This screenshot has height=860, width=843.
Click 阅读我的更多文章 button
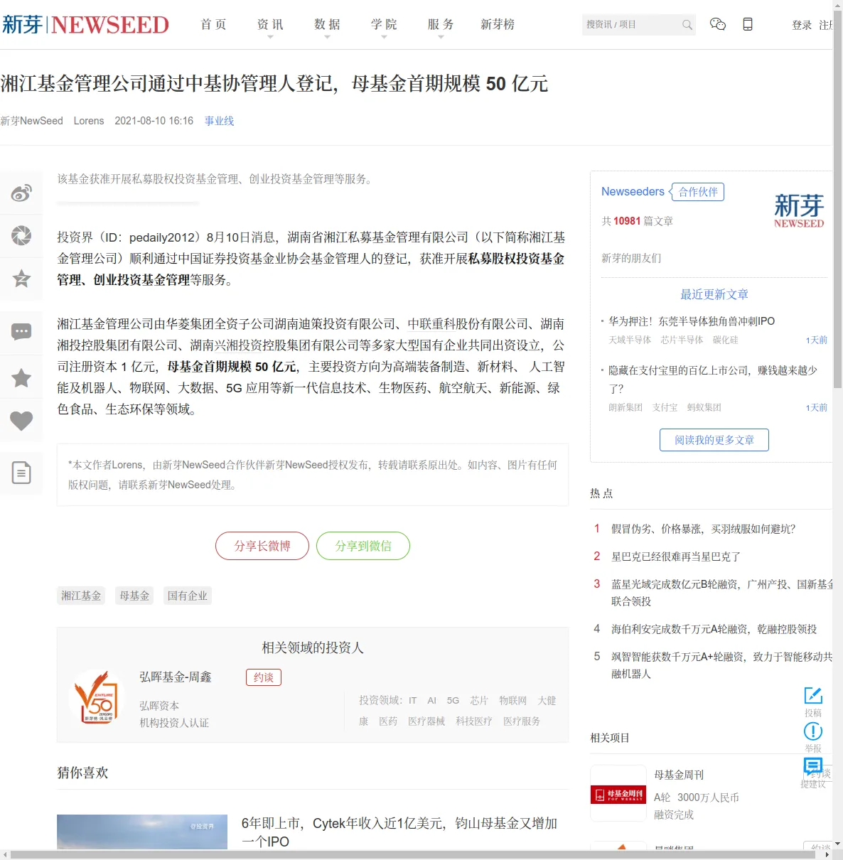pyautogui.click(x=714, y=440)
